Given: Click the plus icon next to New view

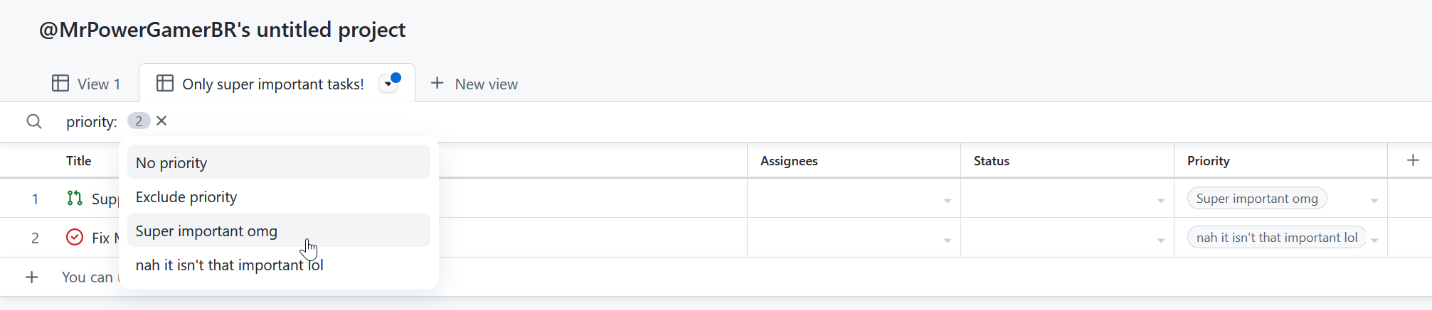Looking at the screenshot, I should click(437, 83).
